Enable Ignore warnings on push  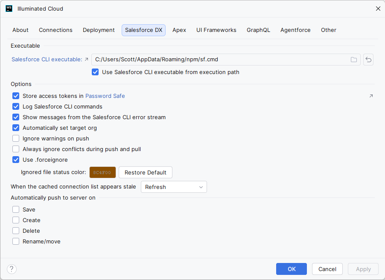16,139
